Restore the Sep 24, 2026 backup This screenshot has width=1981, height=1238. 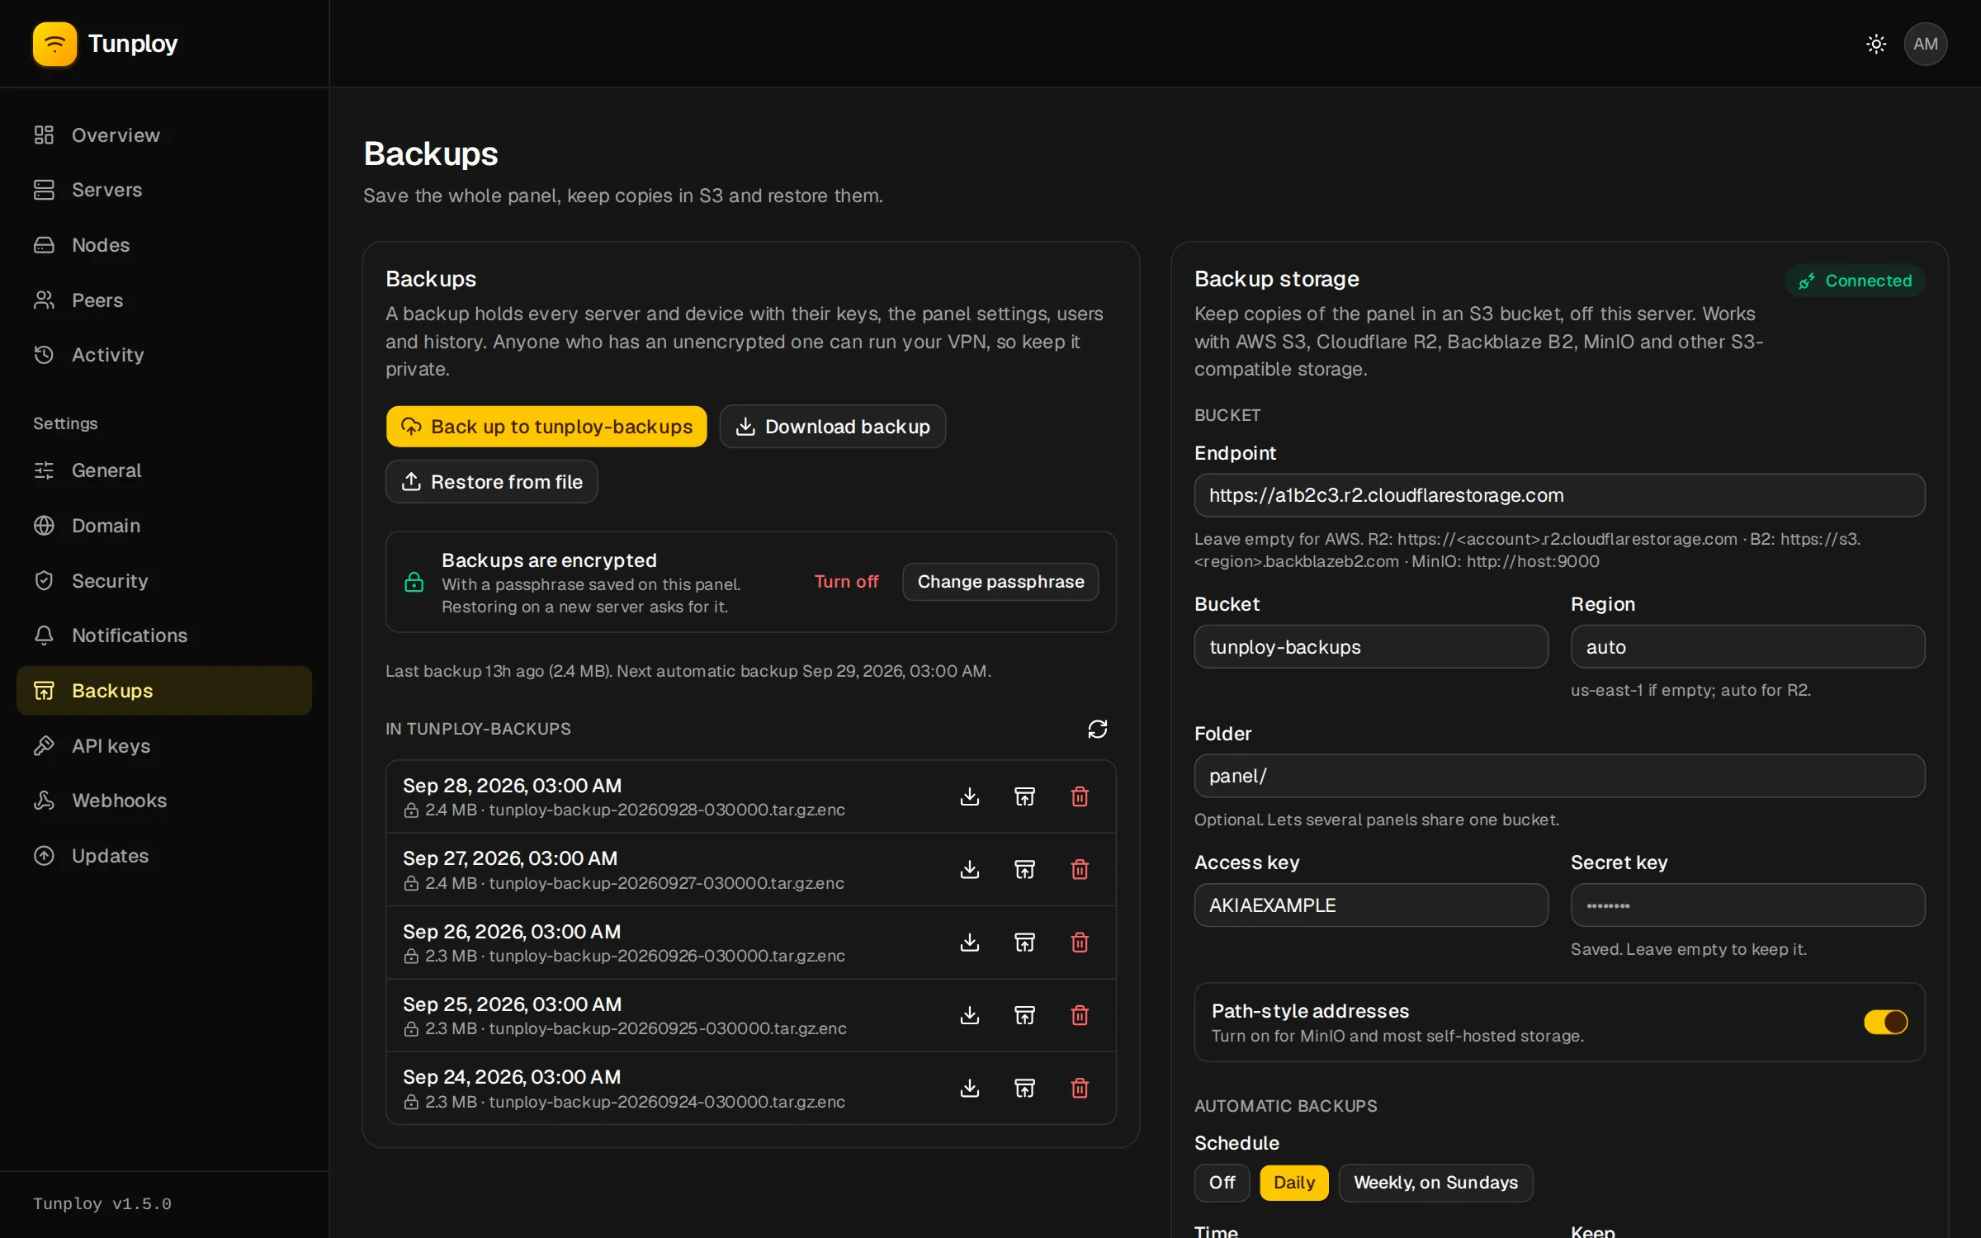[x=1024, y=1088]
